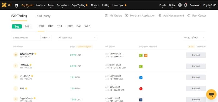Open the Download link
Image resolution: width=218 pixels, height=102 pixels.
pos(195,5)
